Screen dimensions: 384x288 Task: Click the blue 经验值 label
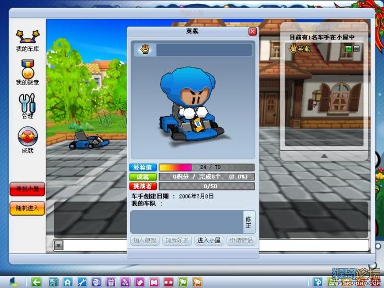tap(143, 167)
